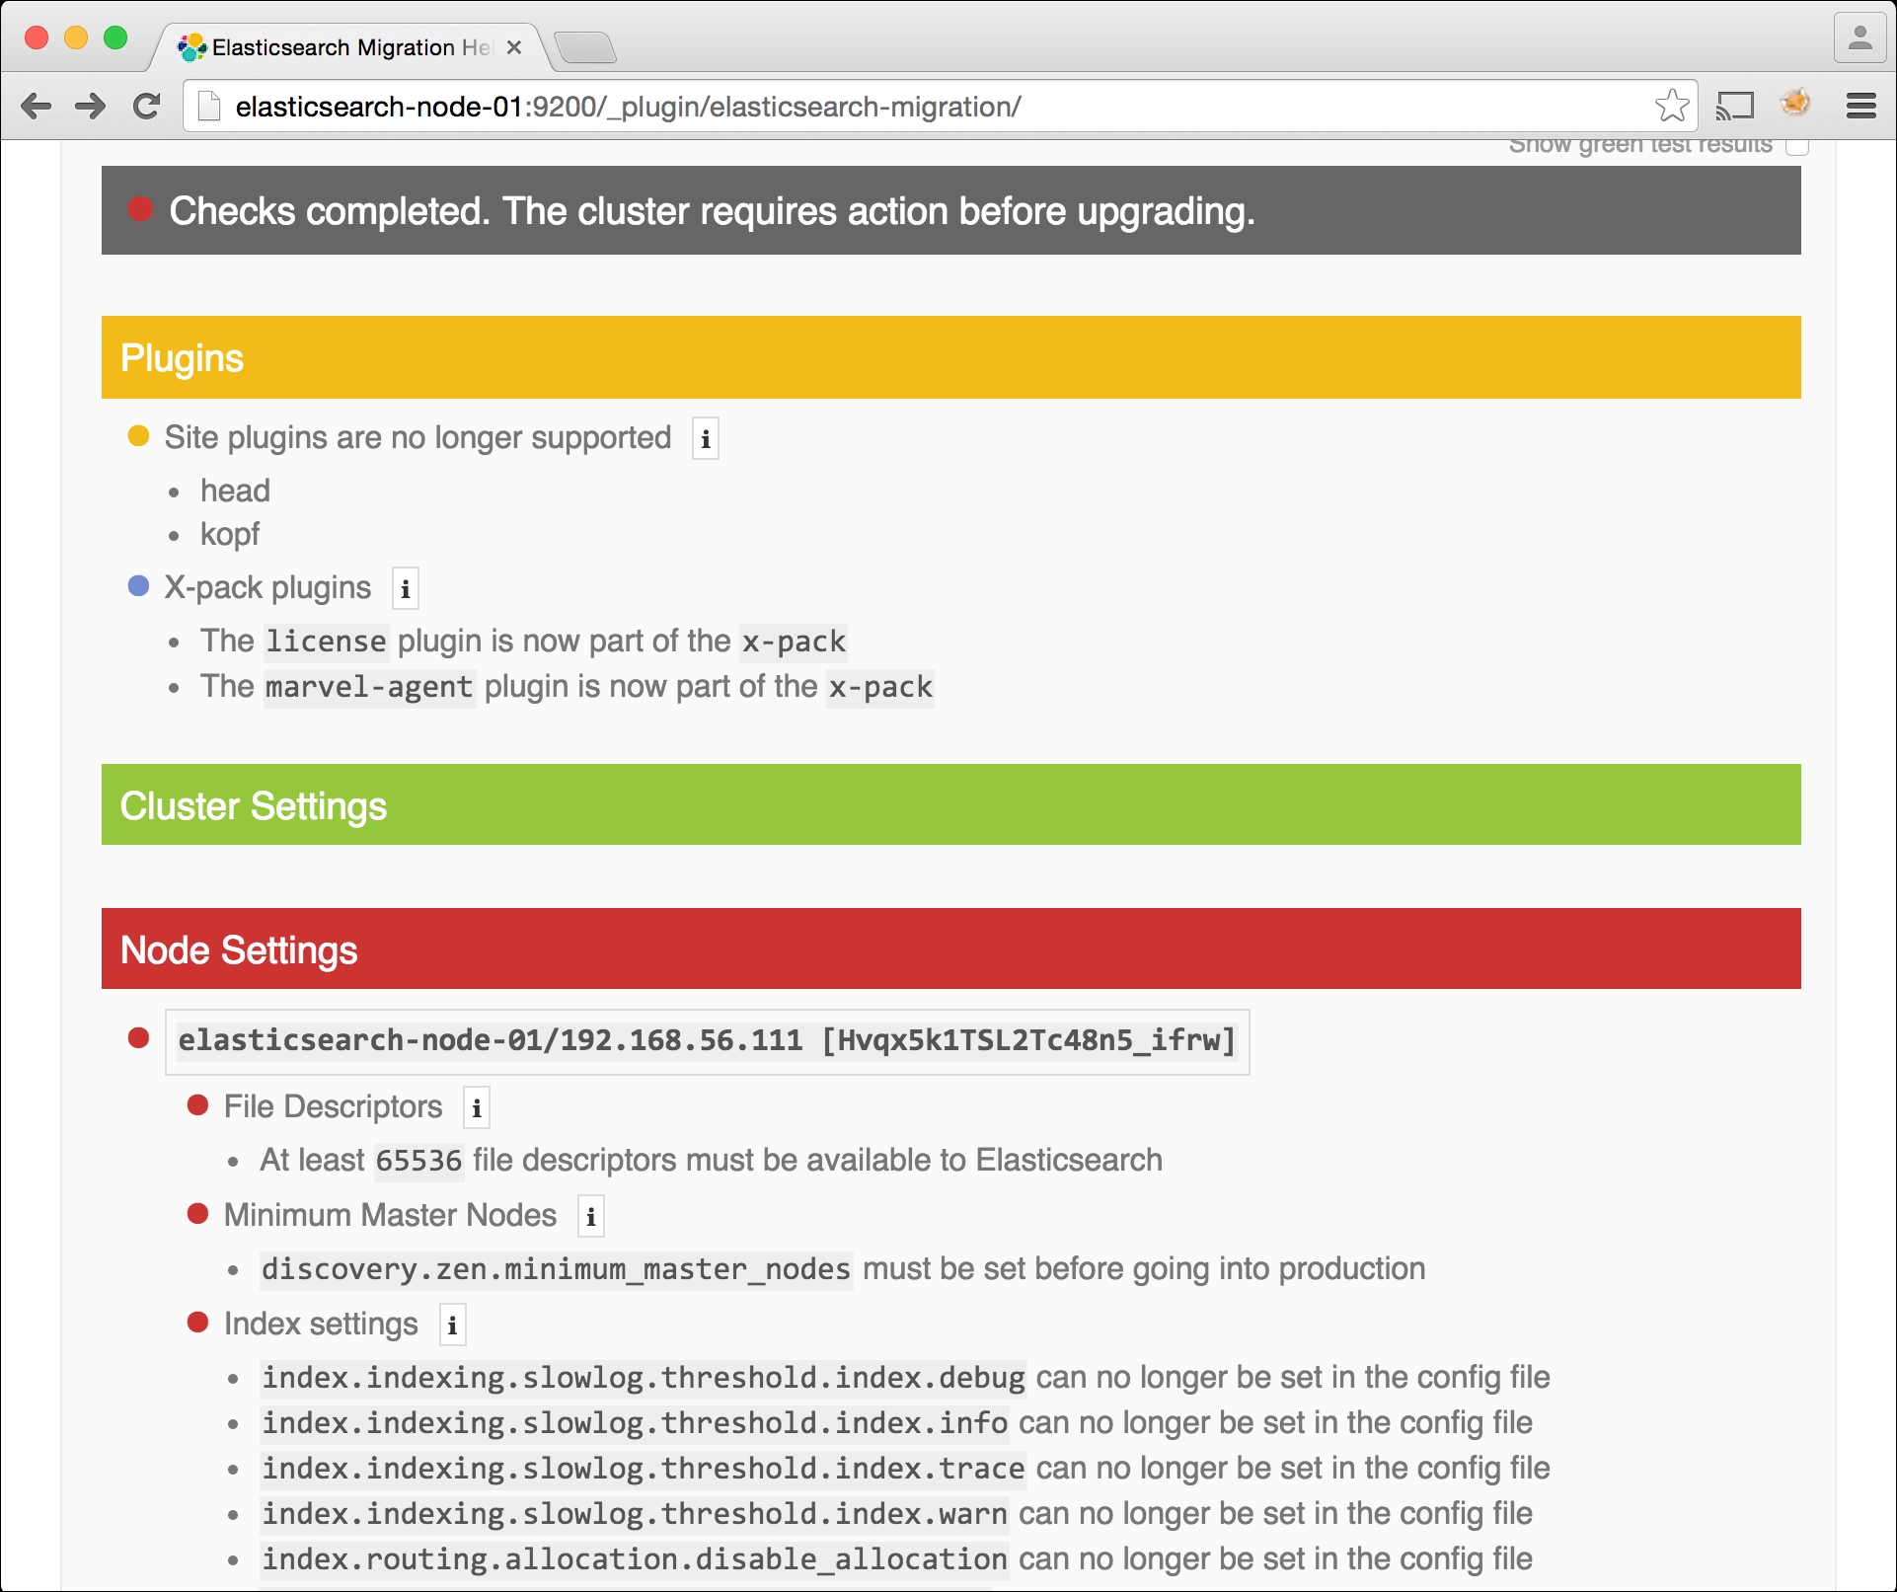Reload the migration plugin page
This screenshot has height=1592, width=1897.
[x=147, y=106]
